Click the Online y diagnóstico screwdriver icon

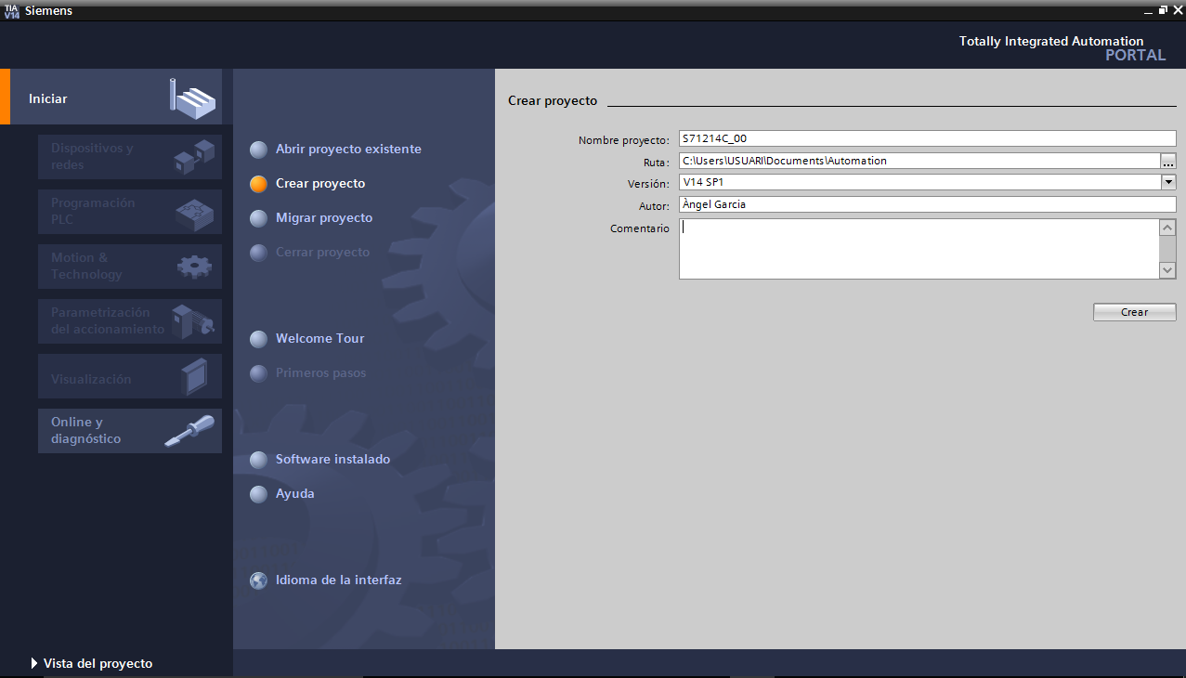(x=189, y=432)
